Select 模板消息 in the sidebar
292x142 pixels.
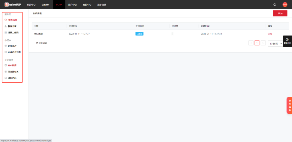12,20
